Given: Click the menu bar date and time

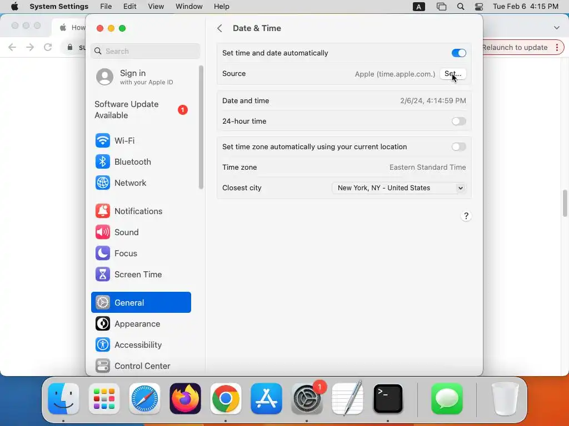Looking at the screenshot, I should [x=526, y=7].
